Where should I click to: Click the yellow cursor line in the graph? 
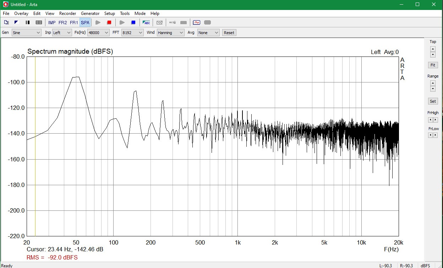35,146
